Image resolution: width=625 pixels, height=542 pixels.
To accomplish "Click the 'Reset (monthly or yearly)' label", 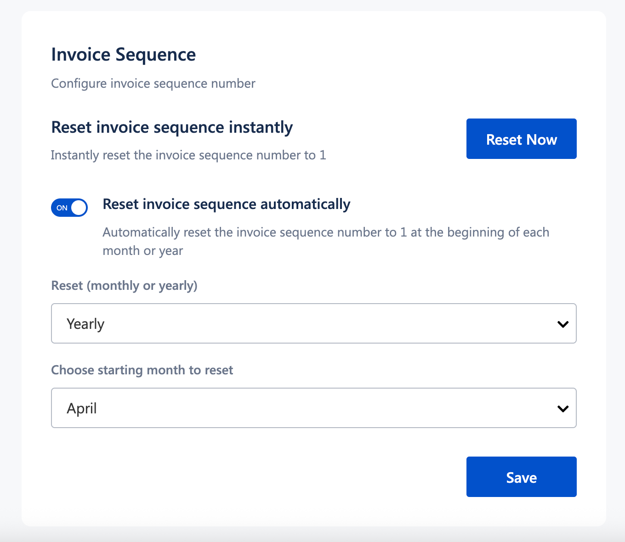I will 124,286.
